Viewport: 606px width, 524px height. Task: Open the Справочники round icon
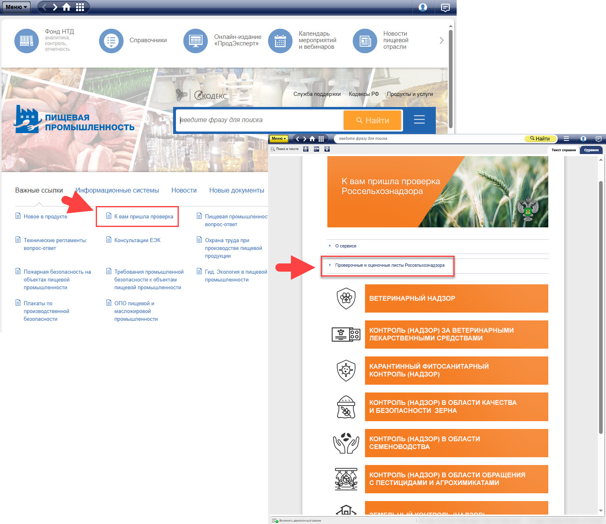point(111,41)
